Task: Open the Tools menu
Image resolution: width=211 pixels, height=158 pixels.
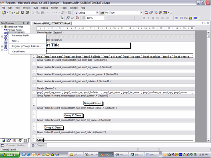Action: [x=64, y=8]
